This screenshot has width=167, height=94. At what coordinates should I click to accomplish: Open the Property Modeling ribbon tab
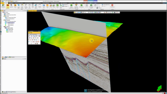pyautogui.click(x=37, y=3)
